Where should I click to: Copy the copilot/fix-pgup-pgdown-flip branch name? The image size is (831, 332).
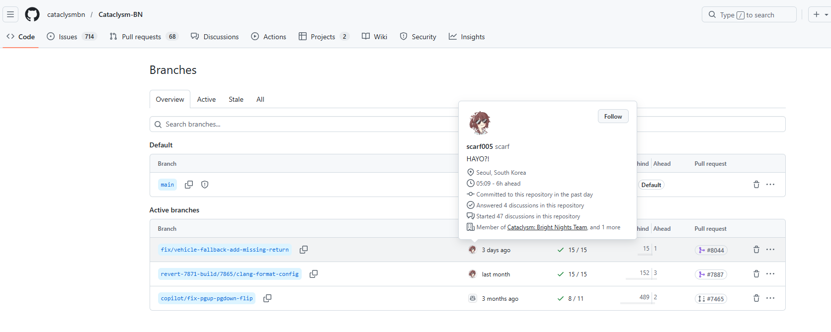pos(267,298)
